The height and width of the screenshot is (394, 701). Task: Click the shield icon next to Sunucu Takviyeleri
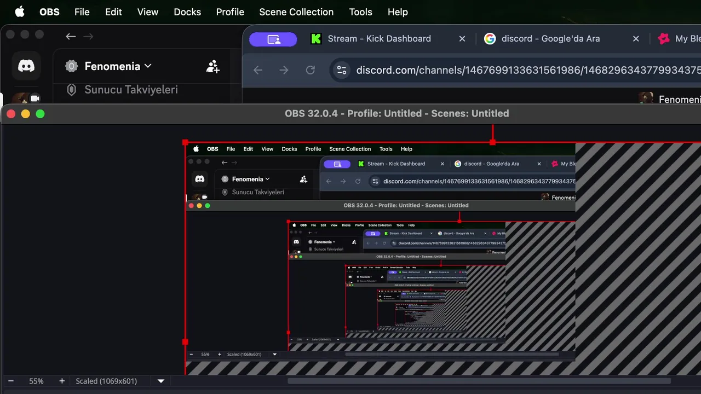click(71, 90)
